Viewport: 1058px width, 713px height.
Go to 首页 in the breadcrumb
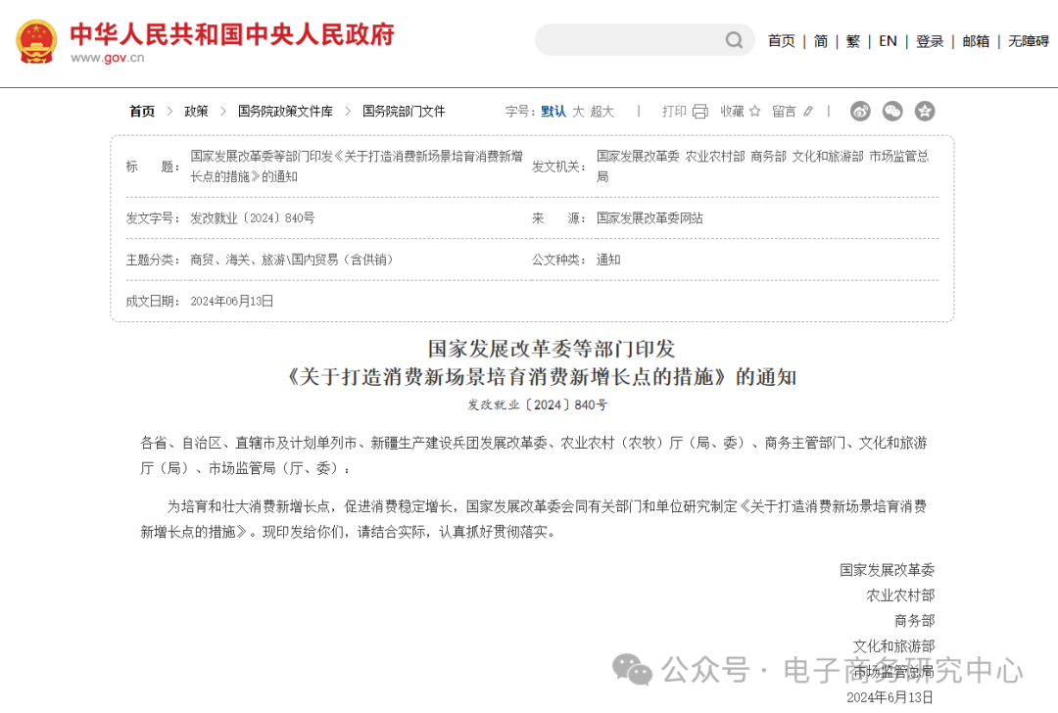141,111
